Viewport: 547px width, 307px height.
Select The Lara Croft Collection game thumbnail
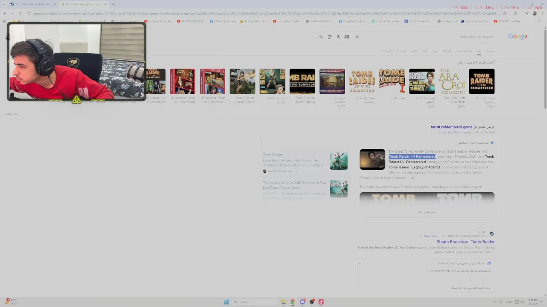(x=452, y=81)
